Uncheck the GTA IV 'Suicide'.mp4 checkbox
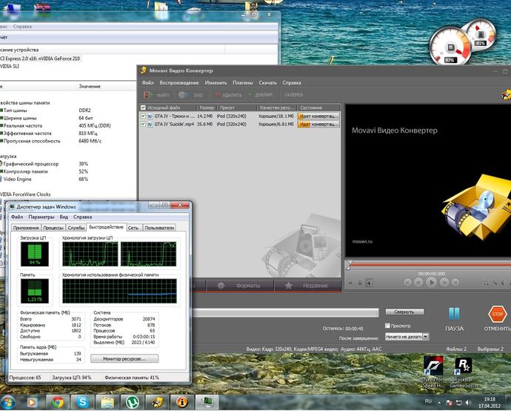 pyautogui.click(x=143, y=124)
